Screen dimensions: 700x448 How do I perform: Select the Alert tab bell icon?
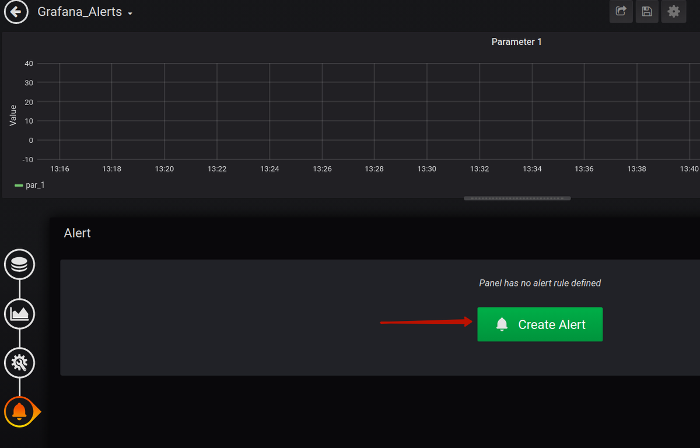pyautogui.click(x=19, y=411)
